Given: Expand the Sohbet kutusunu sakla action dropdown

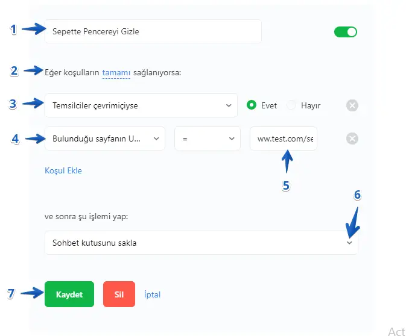Looking at the screenshot, I should click(201, 243).
